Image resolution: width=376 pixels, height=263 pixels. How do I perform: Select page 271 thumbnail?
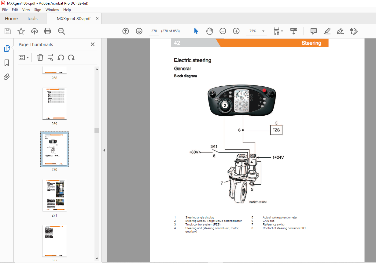click(54, 195)
